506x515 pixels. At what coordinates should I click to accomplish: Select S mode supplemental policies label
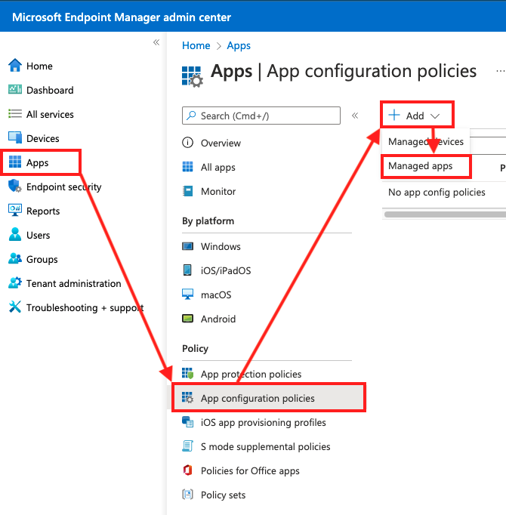click(x=266, y=447)
